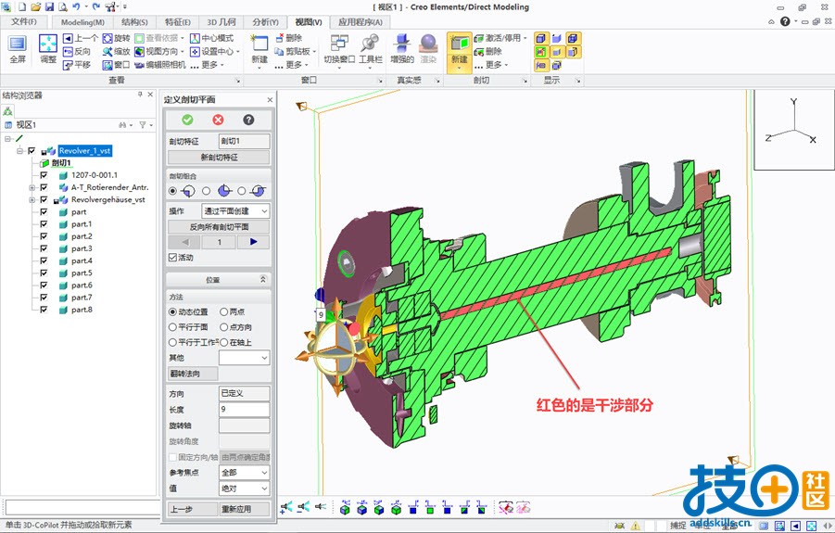The height and width of the screenshot is (533, 835).
Task: Click the help question mark in ribbon corner
Action: coord(785,21)
